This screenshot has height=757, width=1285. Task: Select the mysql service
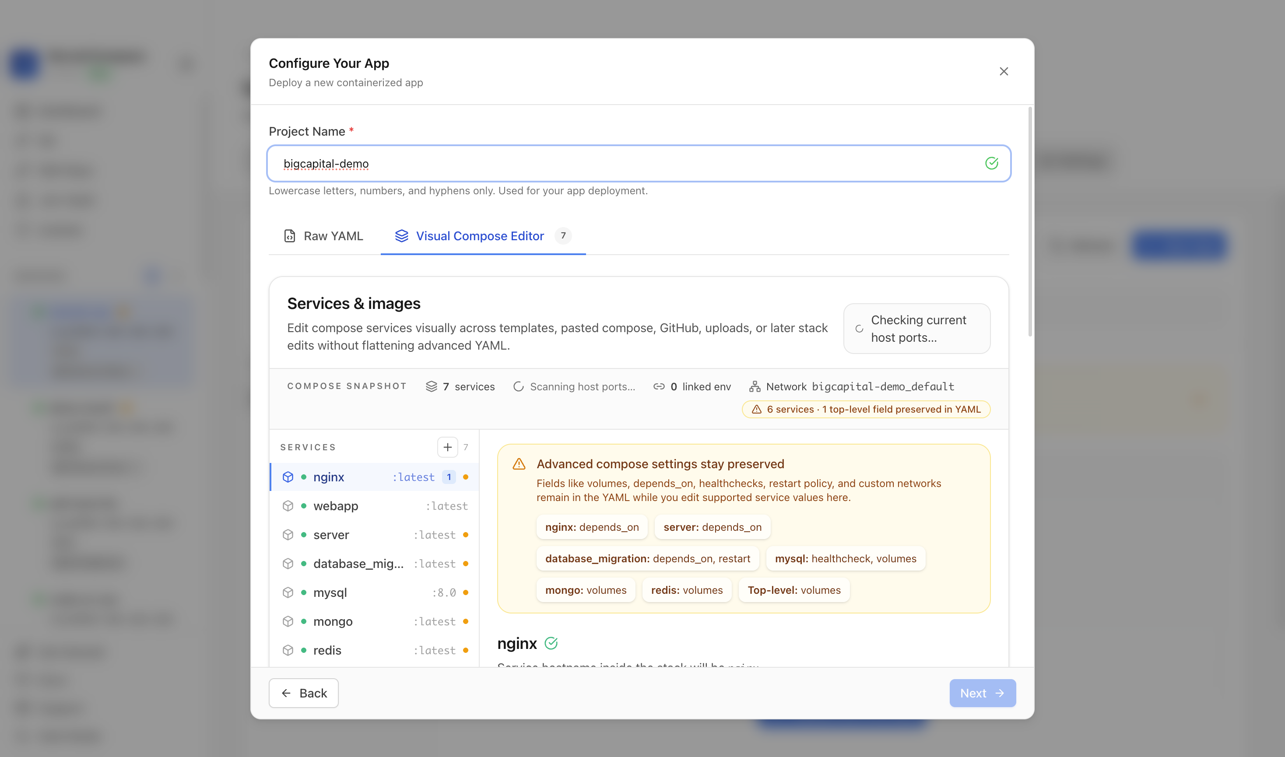click(x=374, y=593)
